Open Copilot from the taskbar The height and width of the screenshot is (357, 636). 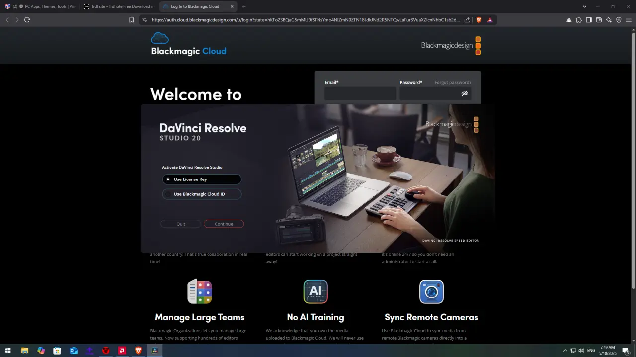pyautogui.click(x=41, y=351)
